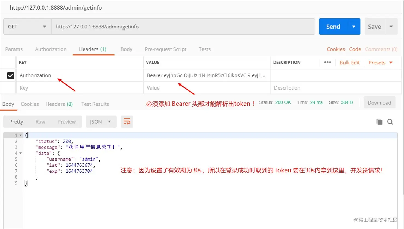The height and width of the screenshot is (229, 404).
Task: Click inside the request URL field
Action: (x=183, y=26)
